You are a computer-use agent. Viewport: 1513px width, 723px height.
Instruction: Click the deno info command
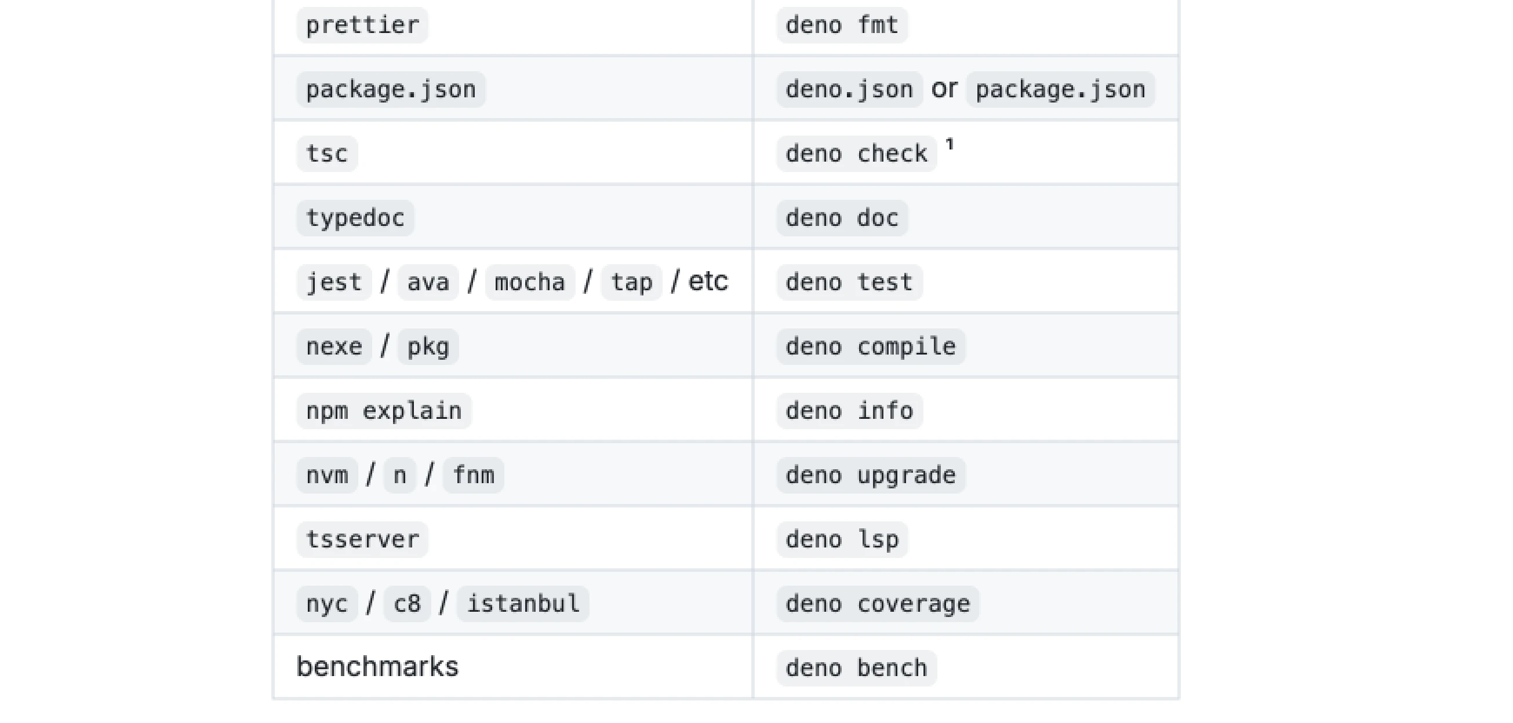coord(849,411)
